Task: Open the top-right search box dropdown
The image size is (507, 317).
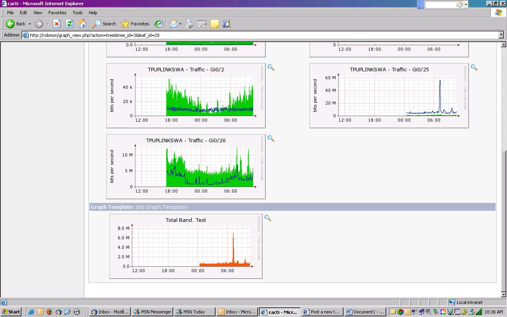Action: pos(466,4)
